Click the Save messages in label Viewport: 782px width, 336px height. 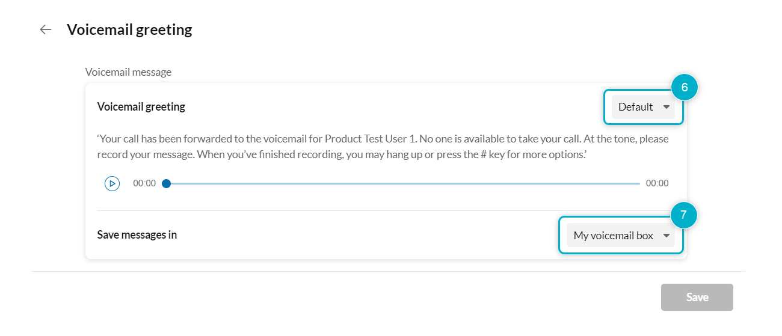(x=137, y=234)
